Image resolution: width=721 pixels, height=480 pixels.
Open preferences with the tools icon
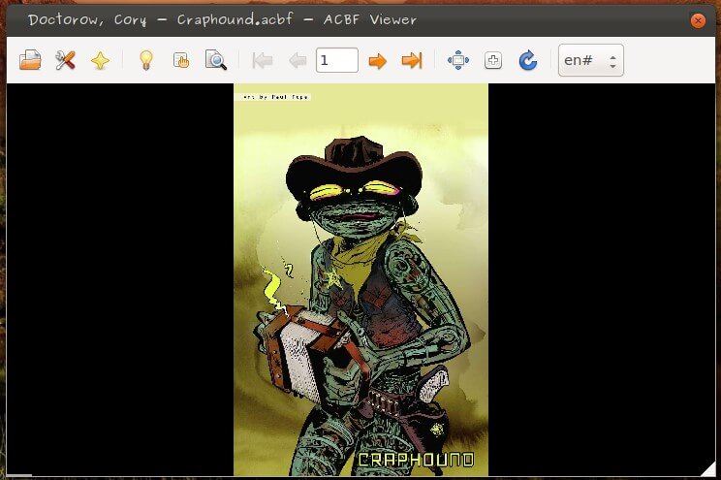point(65,60)
